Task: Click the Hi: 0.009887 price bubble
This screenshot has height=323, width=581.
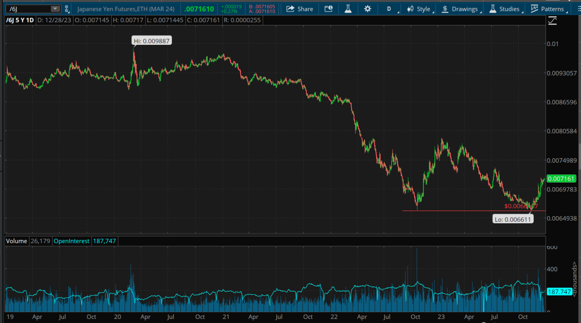Action: coord(152,41)
